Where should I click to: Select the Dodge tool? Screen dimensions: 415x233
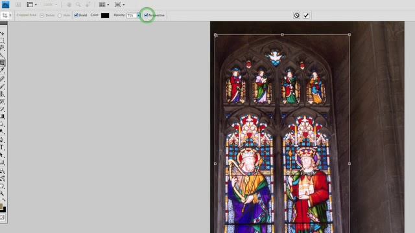point(2,131)
